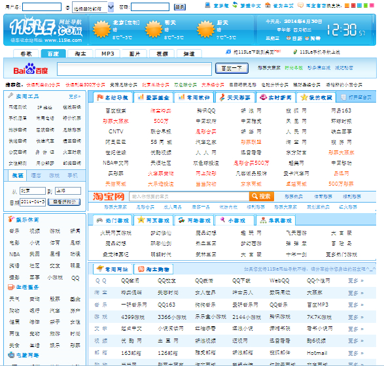This screenshot has height=366, width=384.
Task: Switch to the 谷歌 search tab
Action: pyautogui.click(x=26, y=54)
